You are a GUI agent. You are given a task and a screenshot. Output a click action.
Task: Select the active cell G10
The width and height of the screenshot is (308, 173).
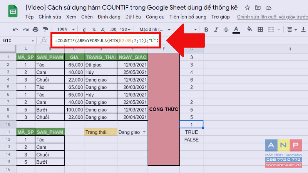[x=191, y=125]
